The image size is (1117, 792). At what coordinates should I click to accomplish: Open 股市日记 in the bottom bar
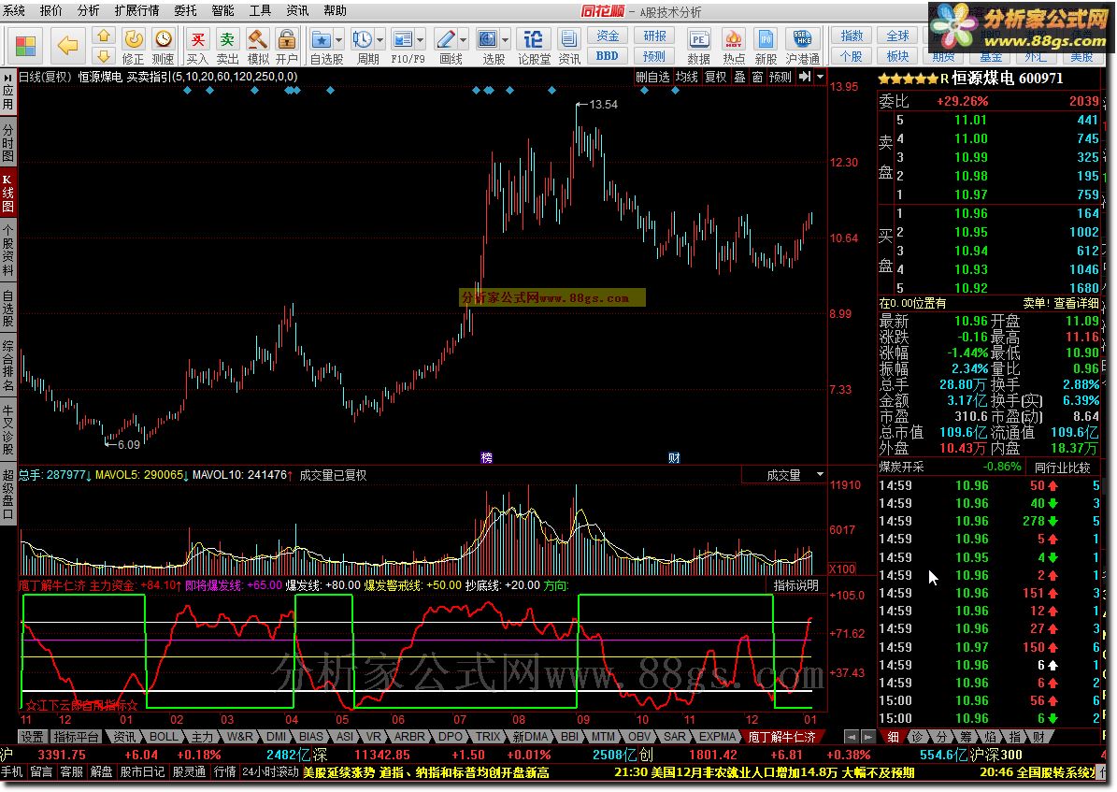(x=142, y=772)
